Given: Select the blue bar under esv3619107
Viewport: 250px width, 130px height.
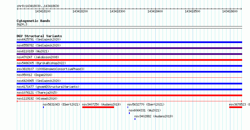Looking at the screenshot, I should (129, 72).
